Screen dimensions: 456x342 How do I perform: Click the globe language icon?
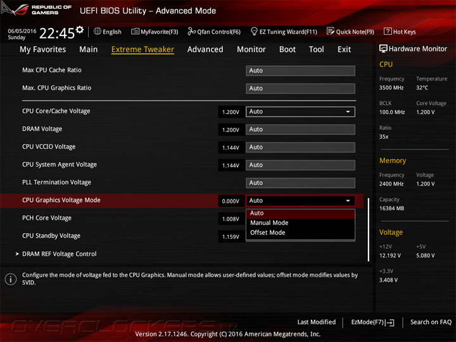(98, 32)
